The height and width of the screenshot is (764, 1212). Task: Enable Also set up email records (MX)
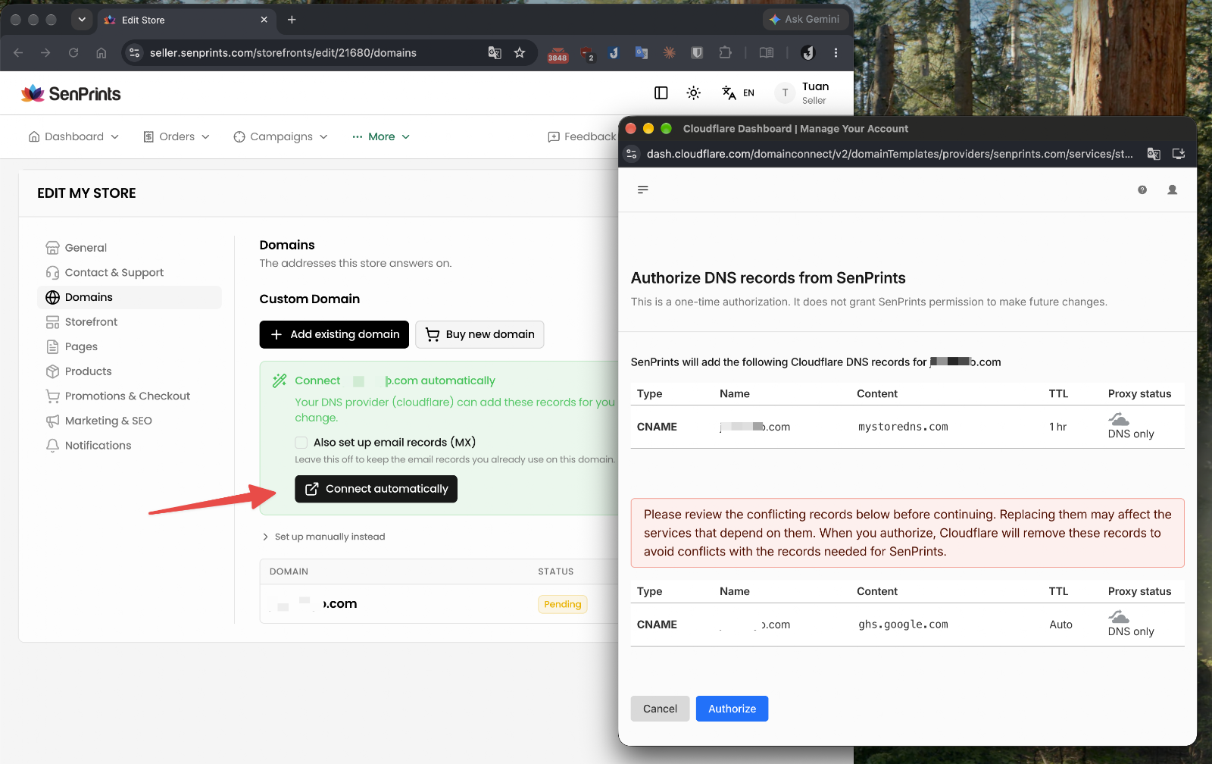pyautogui.click(x=301, y=443)
